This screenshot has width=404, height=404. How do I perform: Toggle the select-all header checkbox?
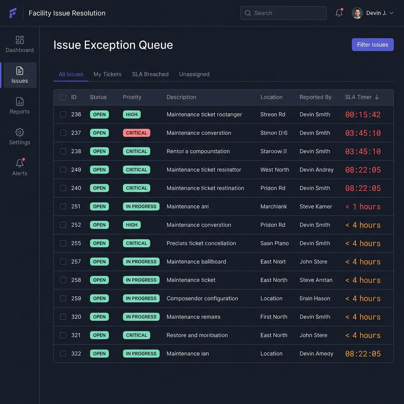pos(63,97)
